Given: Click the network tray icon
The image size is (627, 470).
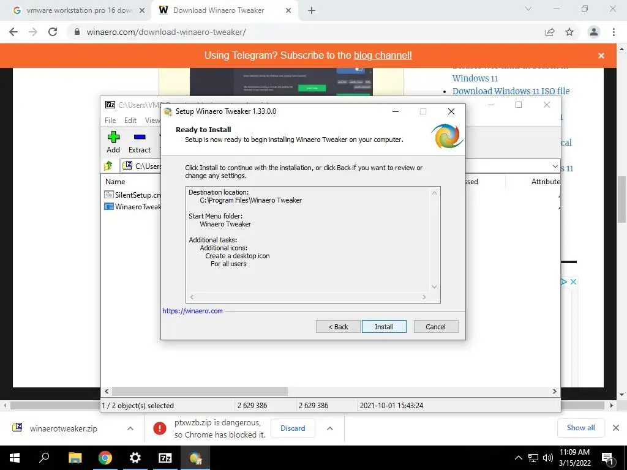Looking at the screenshot, I should [533, 458].
